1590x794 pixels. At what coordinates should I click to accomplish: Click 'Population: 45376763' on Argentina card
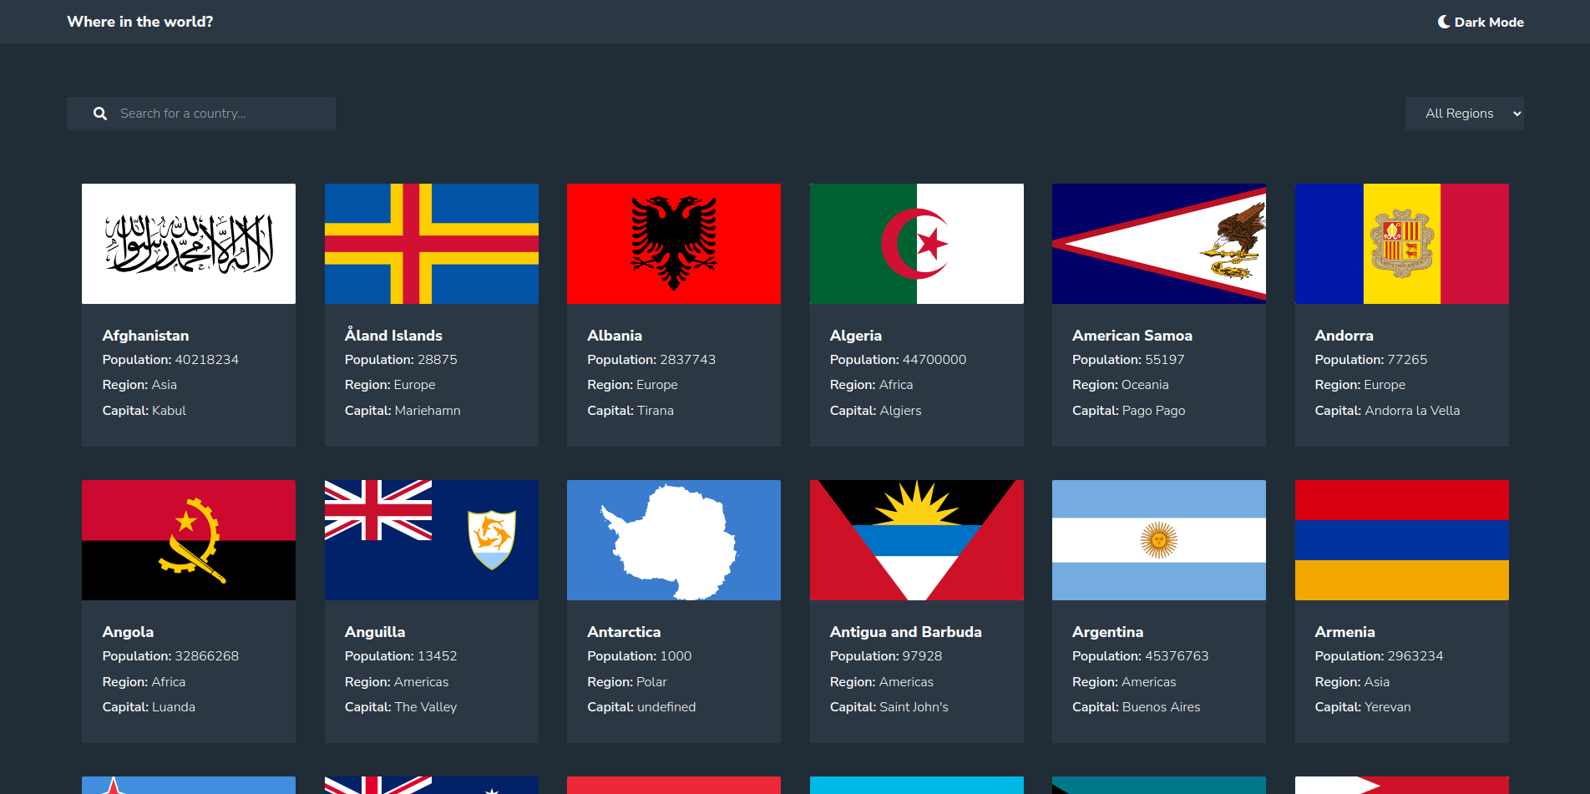tap(1141, 656)
